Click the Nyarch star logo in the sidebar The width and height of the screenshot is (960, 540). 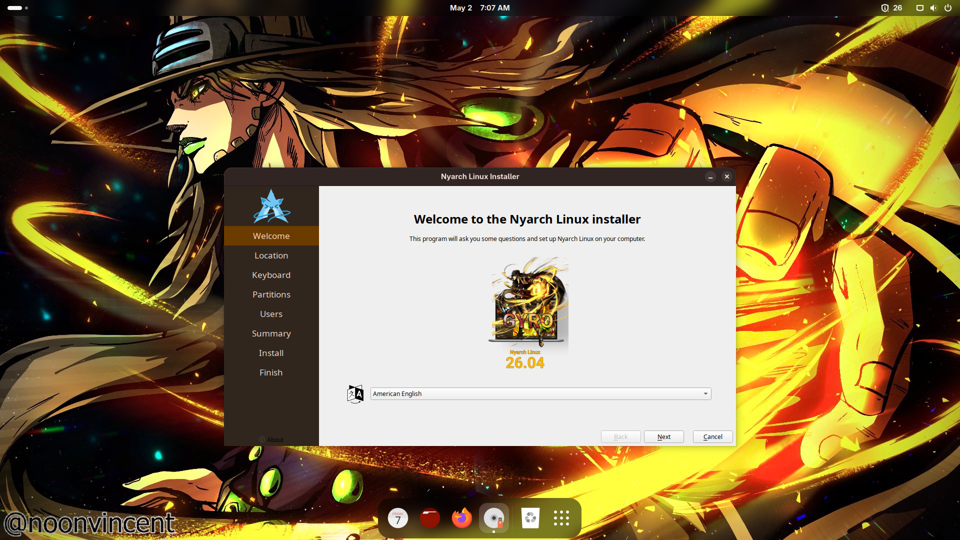coord(271,206)
